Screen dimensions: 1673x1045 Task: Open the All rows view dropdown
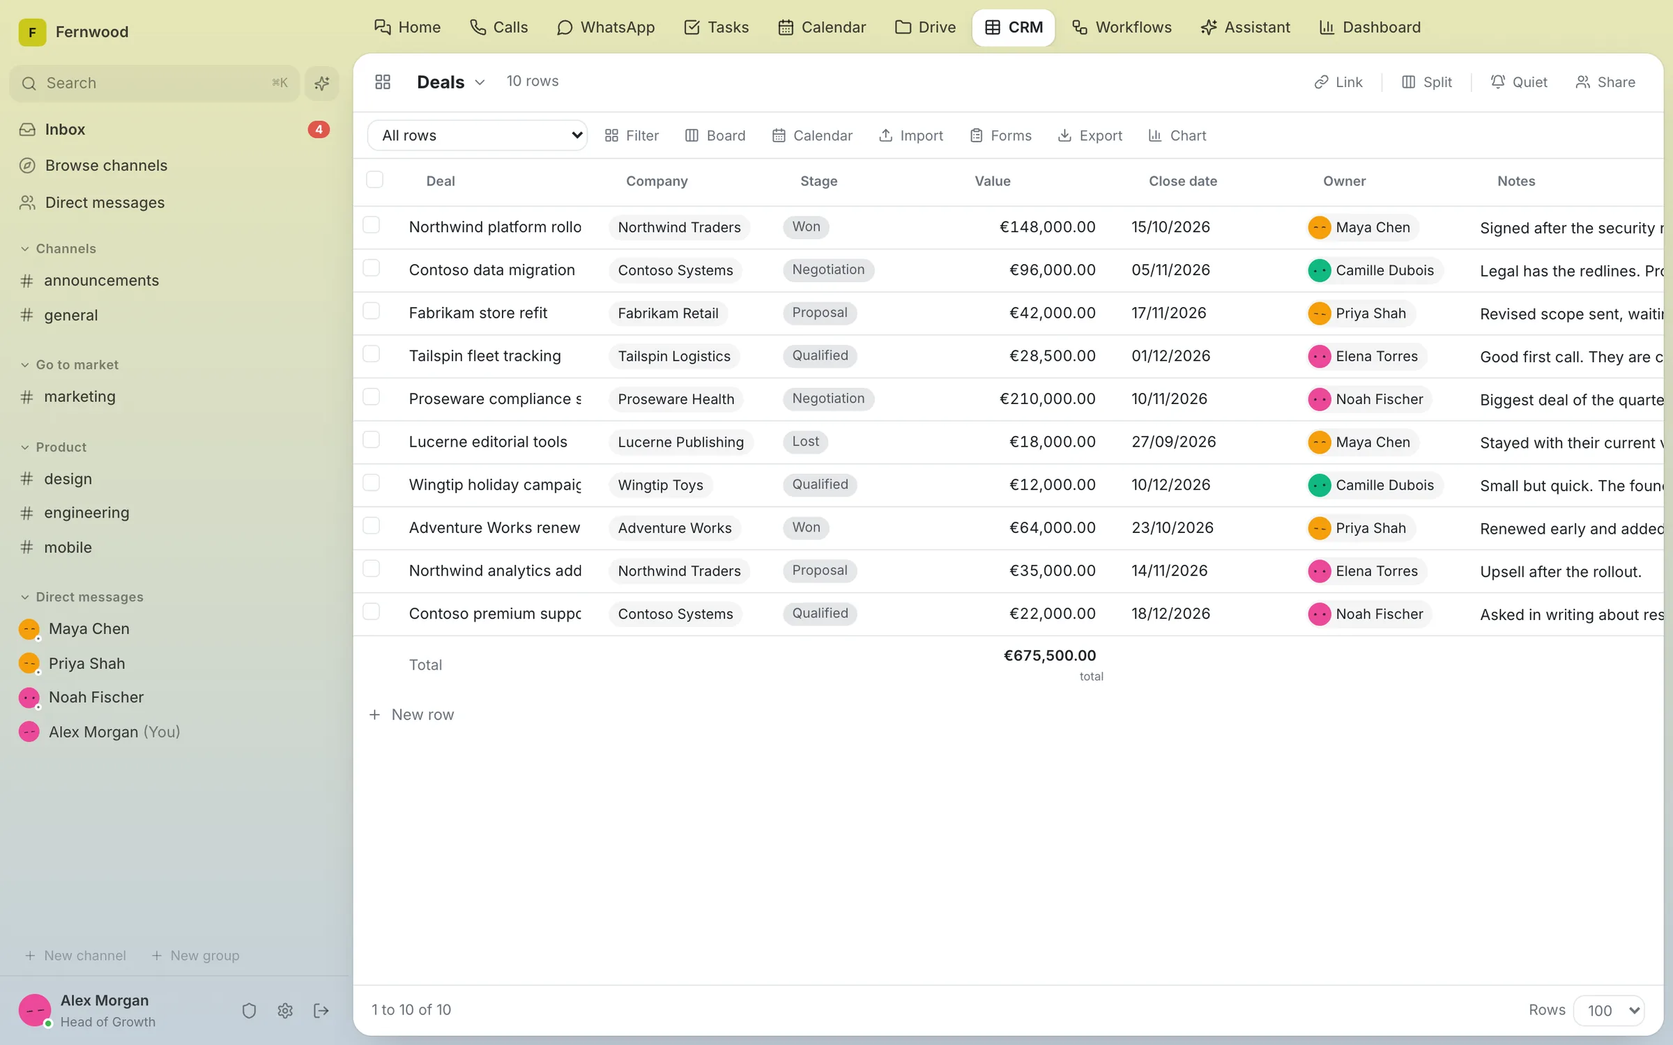478,135
